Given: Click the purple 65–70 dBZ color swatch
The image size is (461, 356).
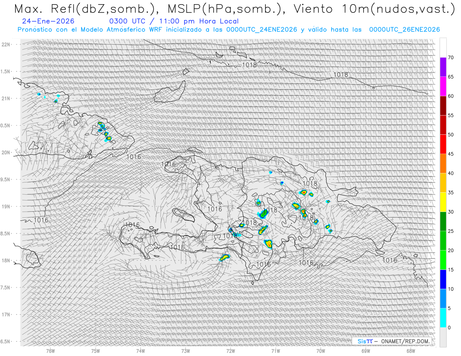Looking at the screenshot, I should (x=443, y=67).
